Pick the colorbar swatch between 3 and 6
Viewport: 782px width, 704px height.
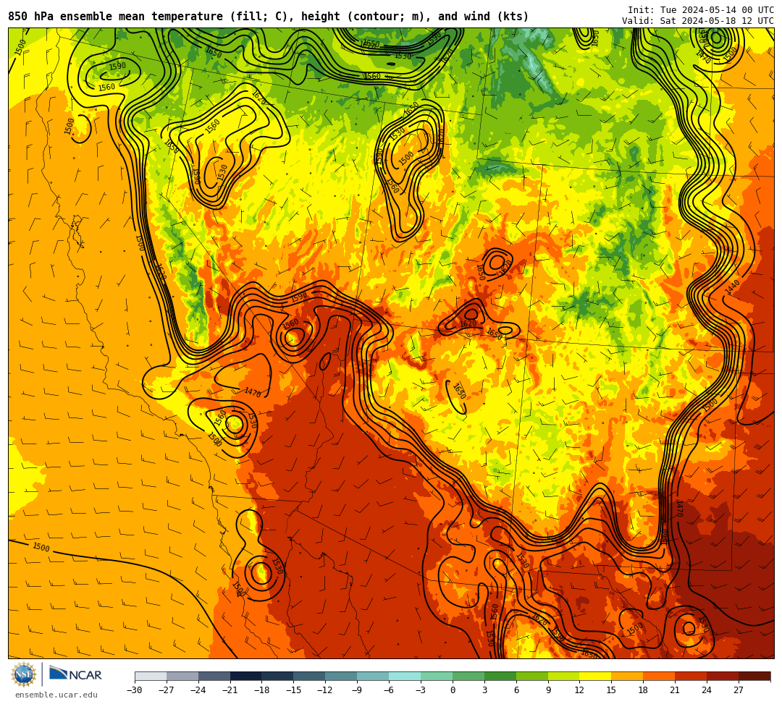(x=500, y=676)
